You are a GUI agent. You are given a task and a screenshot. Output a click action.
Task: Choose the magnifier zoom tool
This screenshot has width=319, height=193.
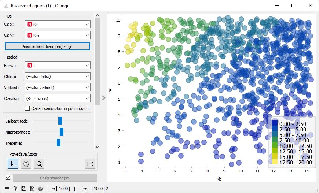click(x=39, y=163)
